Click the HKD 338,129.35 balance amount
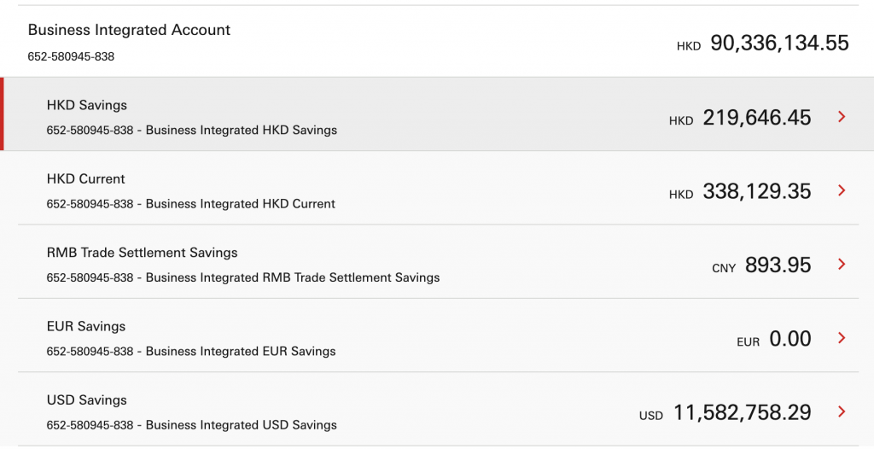This screenshot has width=874, height=449. coord(740,191)
